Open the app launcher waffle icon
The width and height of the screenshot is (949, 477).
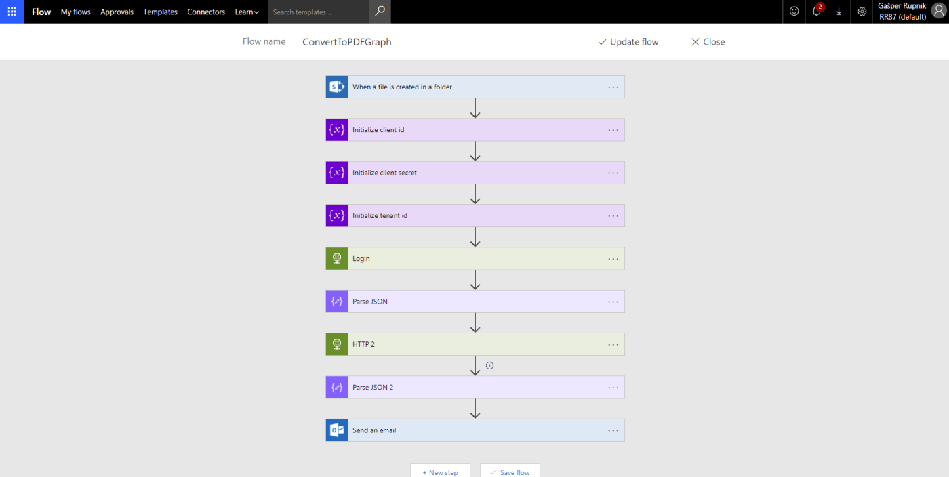tap(12, 12)
